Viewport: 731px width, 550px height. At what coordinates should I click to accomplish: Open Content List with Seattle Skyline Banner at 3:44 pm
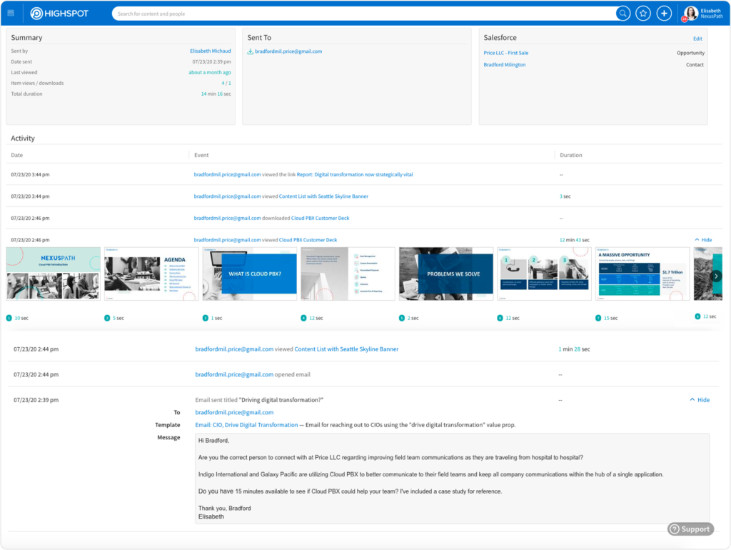coord(323,196)
